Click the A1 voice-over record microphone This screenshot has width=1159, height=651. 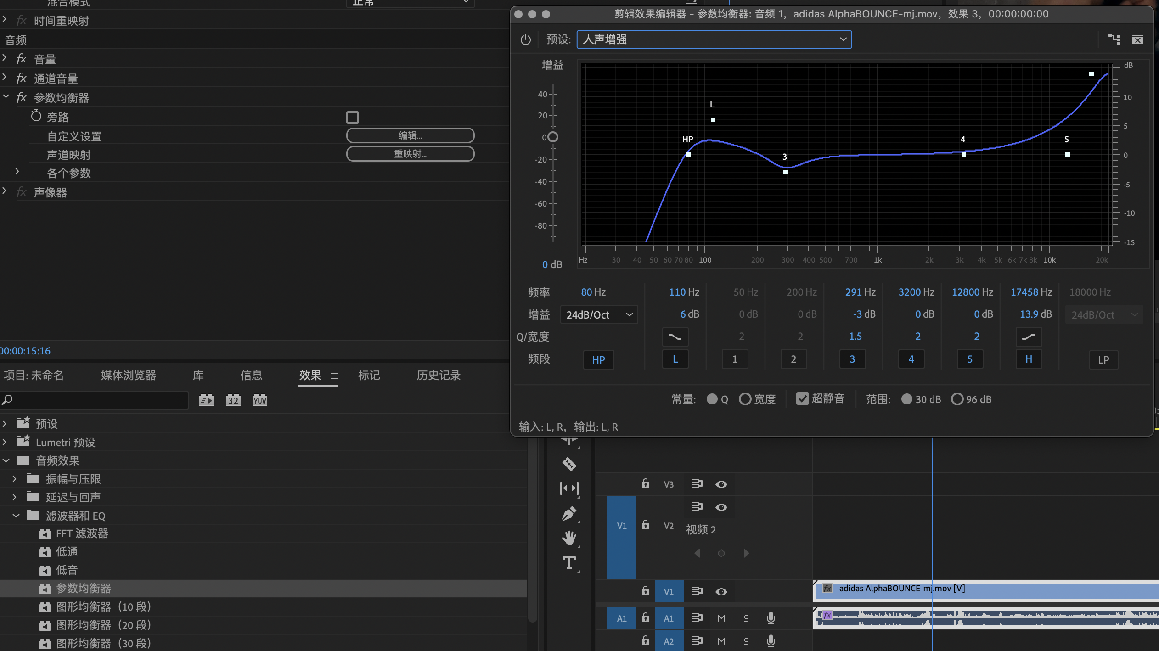(x=771, y=618)
